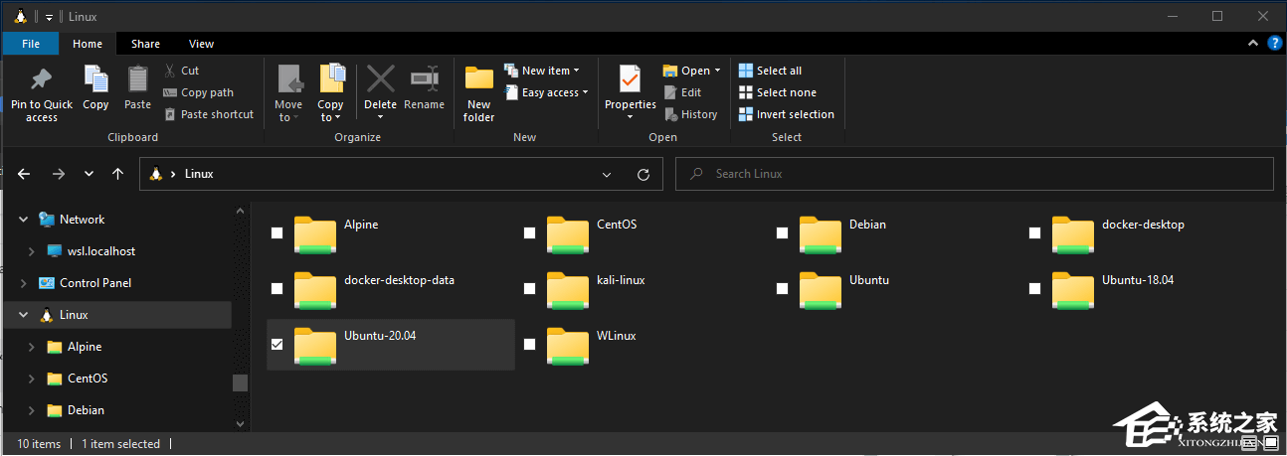Select the WLinux folder icon
The width and height of the screenshot is (1287, 456).
[567, 346]
